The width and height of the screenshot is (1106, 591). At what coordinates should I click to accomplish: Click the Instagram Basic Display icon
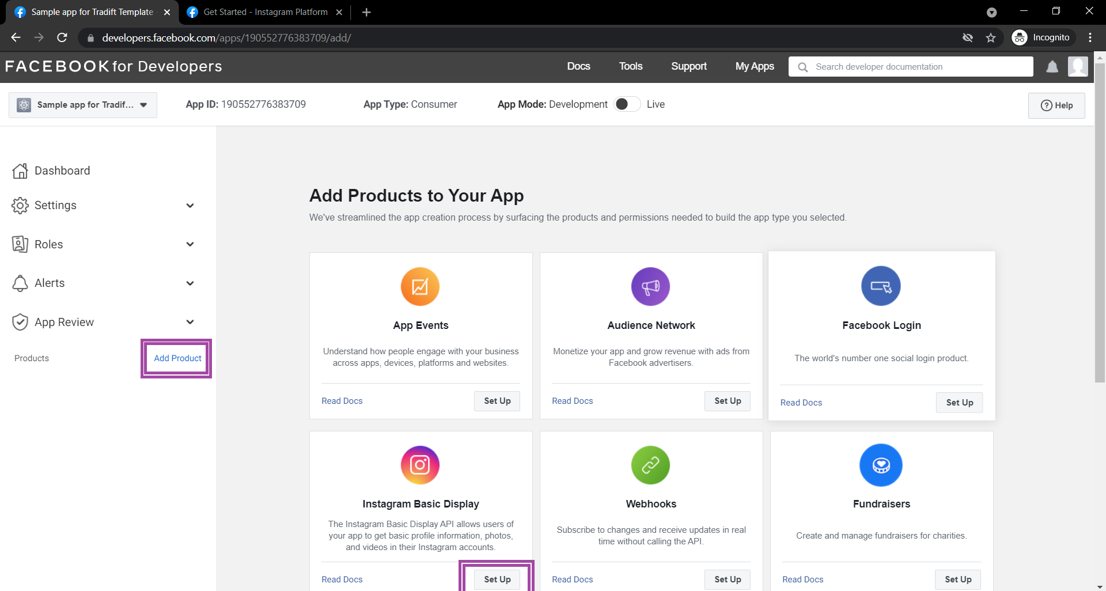tap(420, 465)
